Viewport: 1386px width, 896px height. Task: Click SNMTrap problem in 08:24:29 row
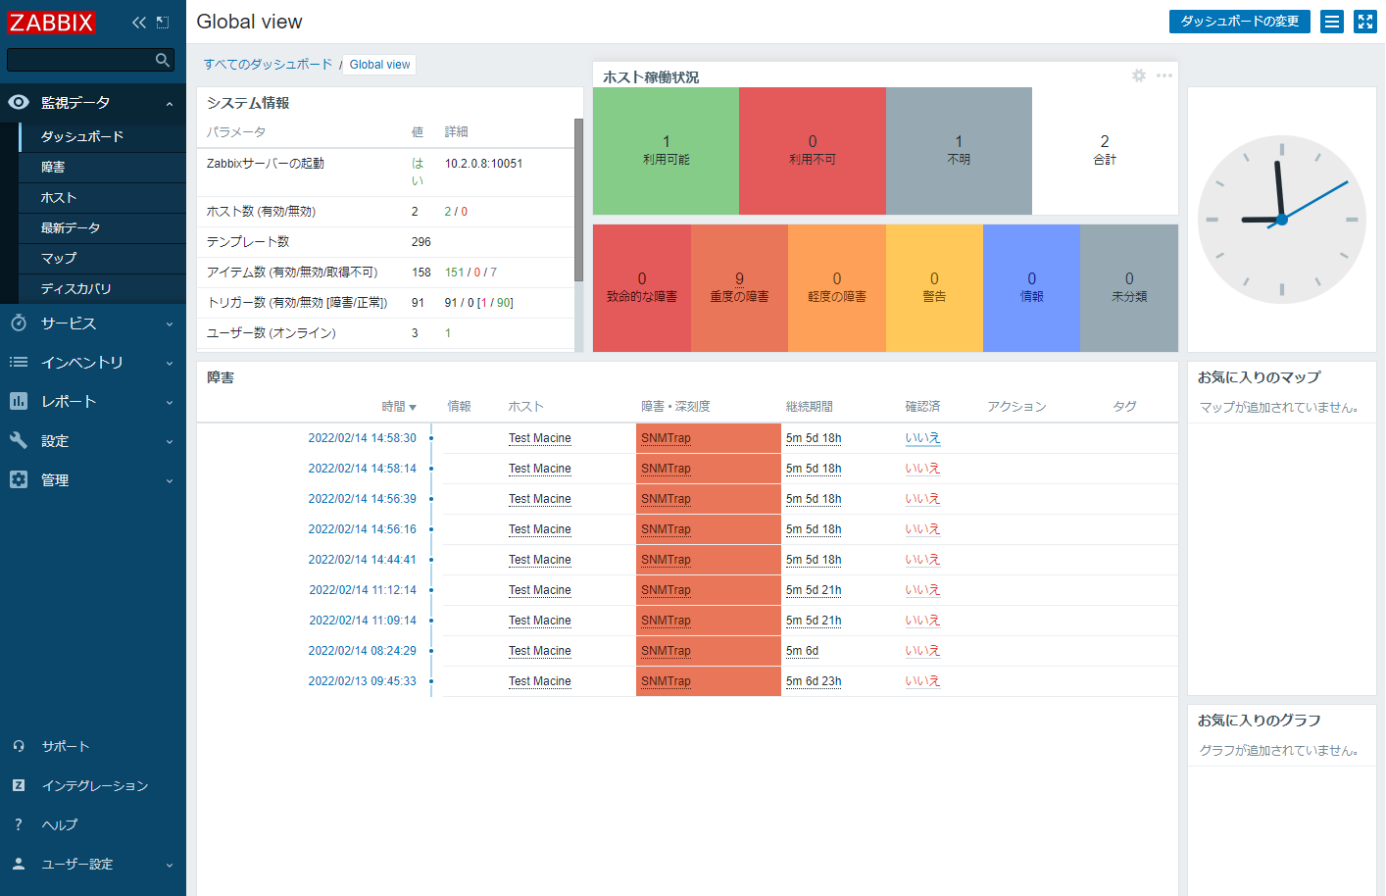[666, 651]
